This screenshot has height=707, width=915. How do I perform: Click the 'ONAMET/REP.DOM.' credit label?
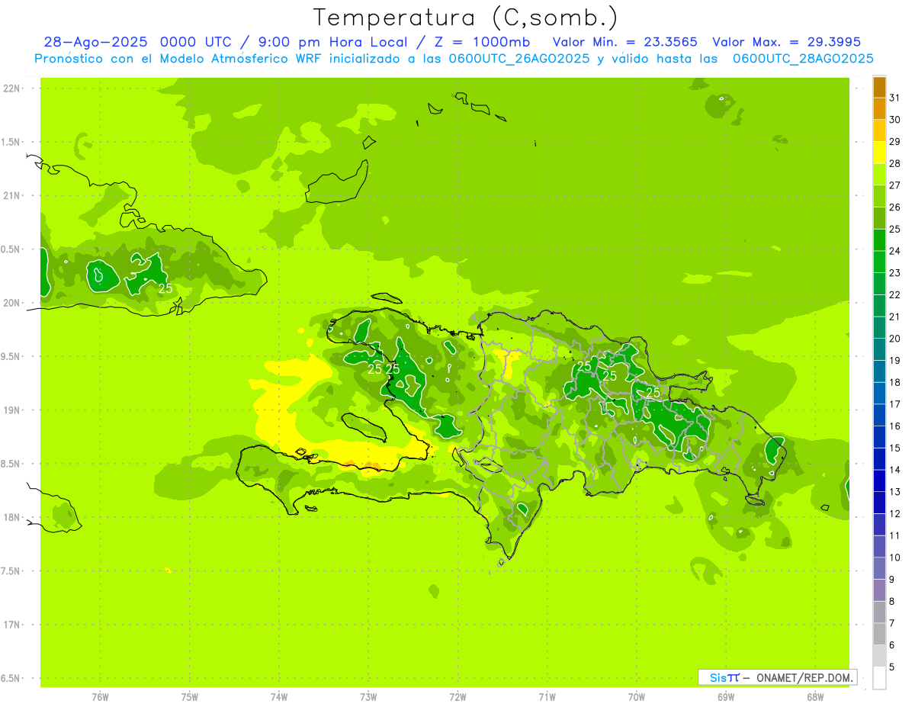click(x=804, y=677)
